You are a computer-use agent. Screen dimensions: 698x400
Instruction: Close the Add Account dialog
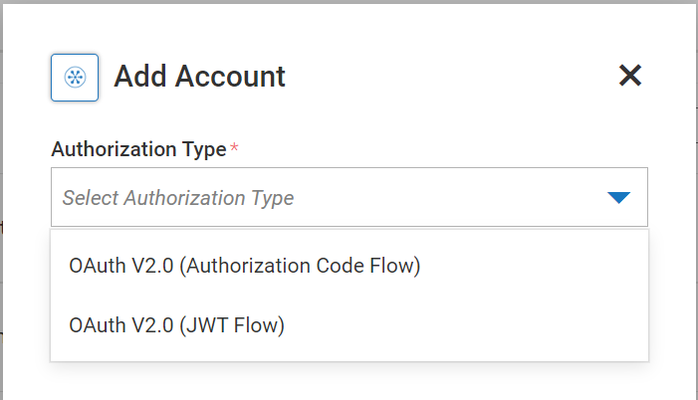(x=630, y=76)
